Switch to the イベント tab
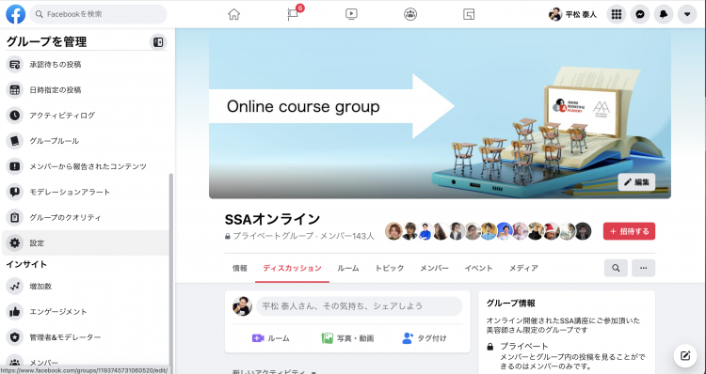The height and width of the screenshot is (374, 706). pos(478,268)
